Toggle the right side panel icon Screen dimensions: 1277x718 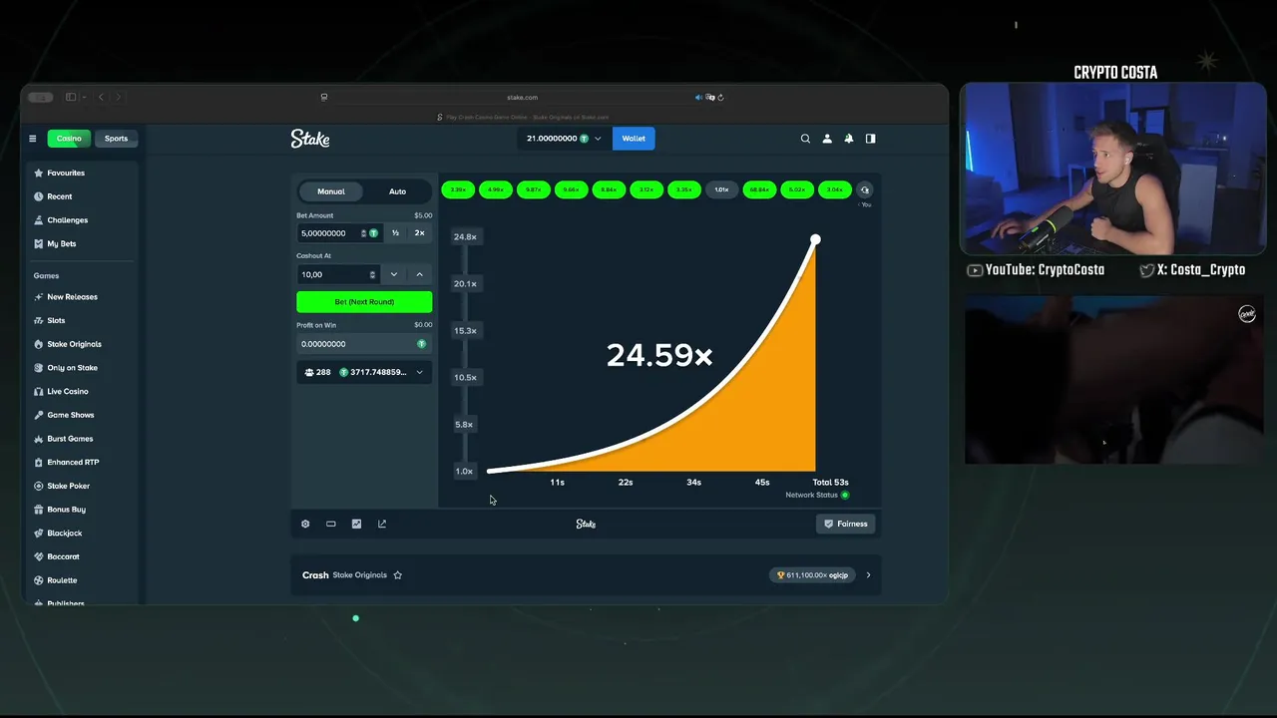click(871, 139)
